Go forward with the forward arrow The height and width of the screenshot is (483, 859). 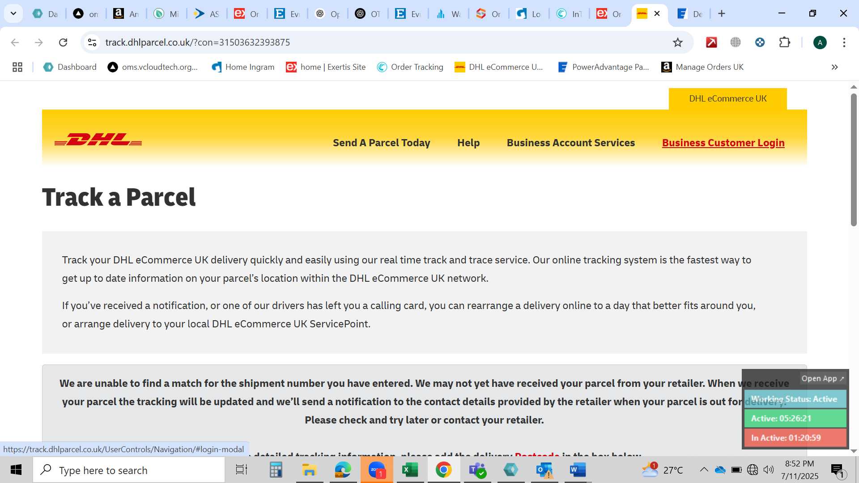(x=39, y=42)
